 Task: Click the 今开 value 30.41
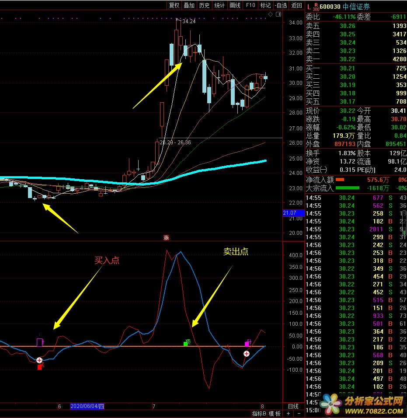pyautogui.click(x=398, y=111)
